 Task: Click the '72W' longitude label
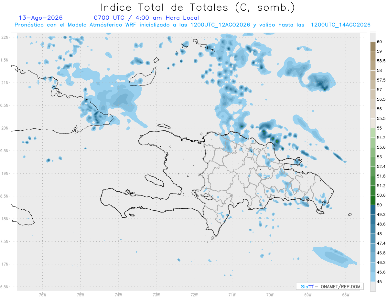coord(194,294)
